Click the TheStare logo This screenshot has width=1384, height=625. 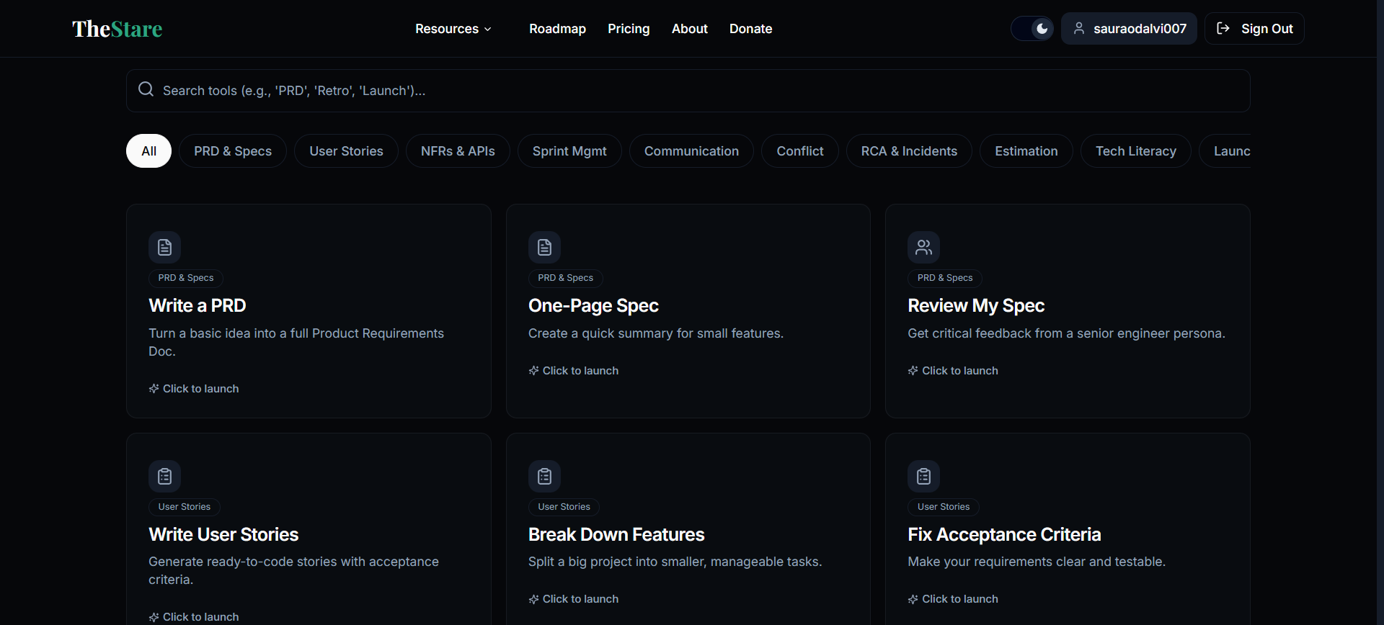click(117, 29)
